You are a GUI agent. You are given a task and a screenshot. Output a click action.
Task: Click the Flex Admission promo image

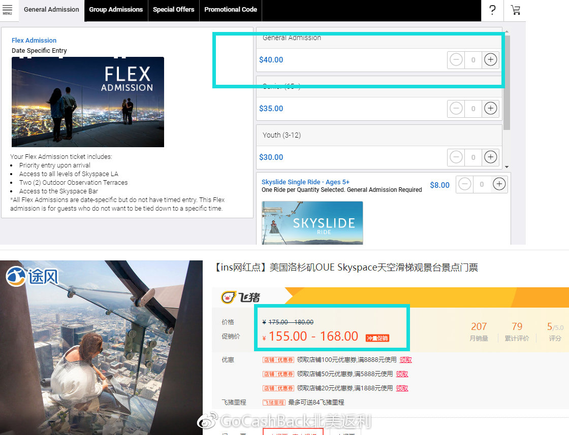tap(88, 102)
